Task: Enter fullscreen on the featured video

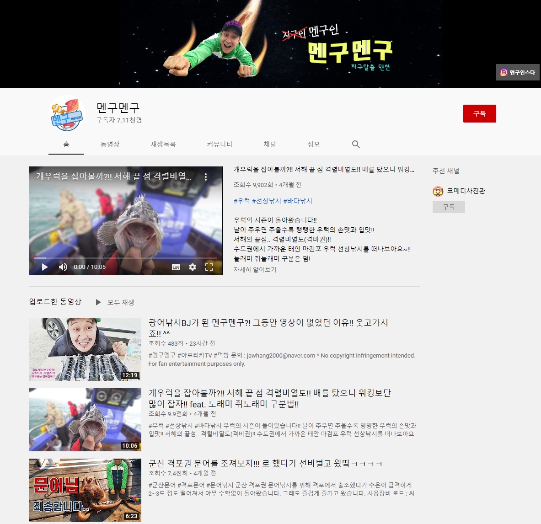Action: tap(209, 267)
